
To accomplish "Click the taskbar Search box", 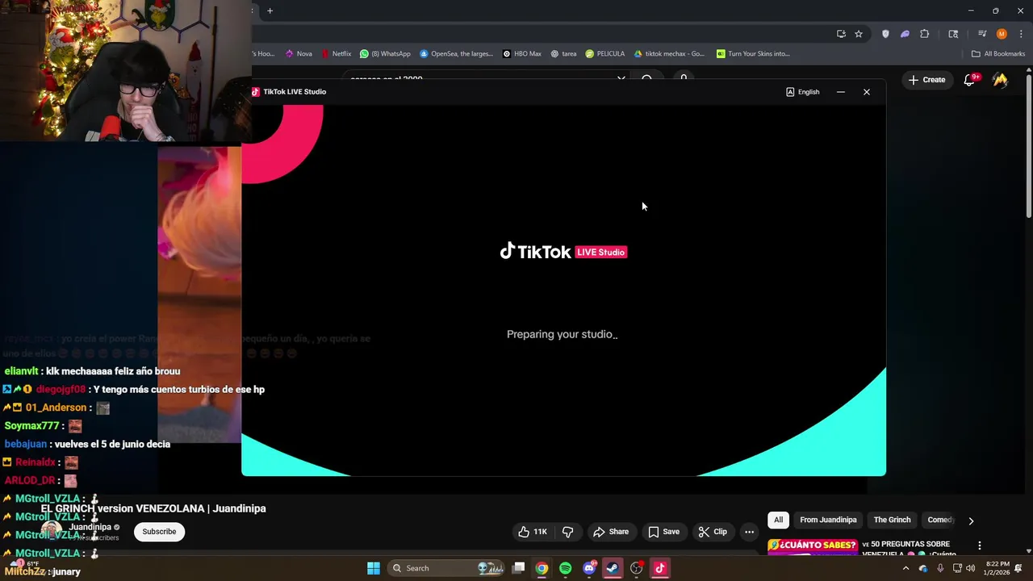I will [447, 568].
